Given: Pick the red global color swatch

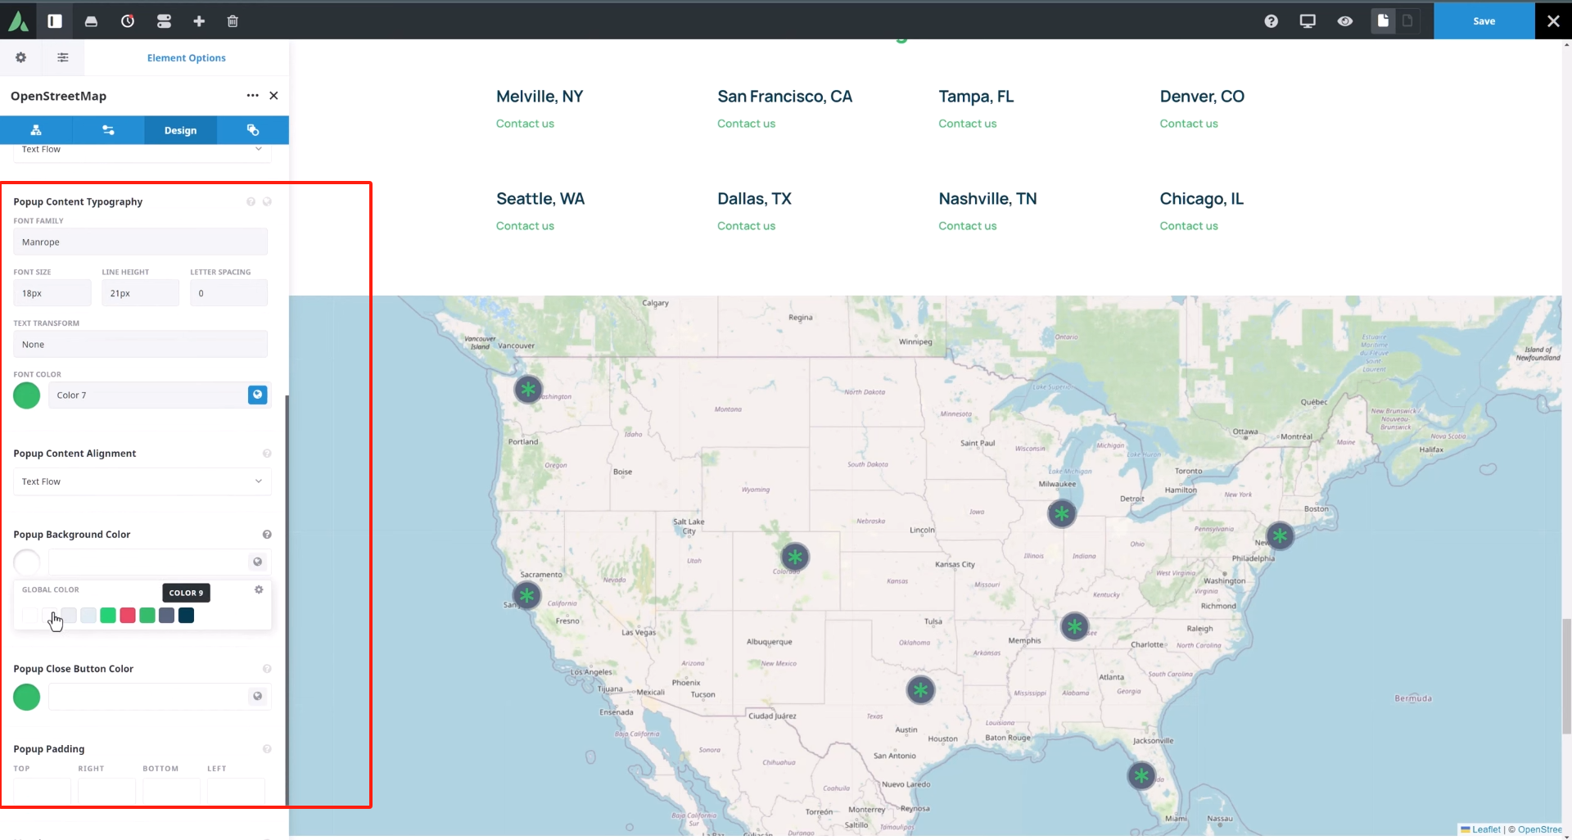Looking at the screenshot, I should point(128,616).
